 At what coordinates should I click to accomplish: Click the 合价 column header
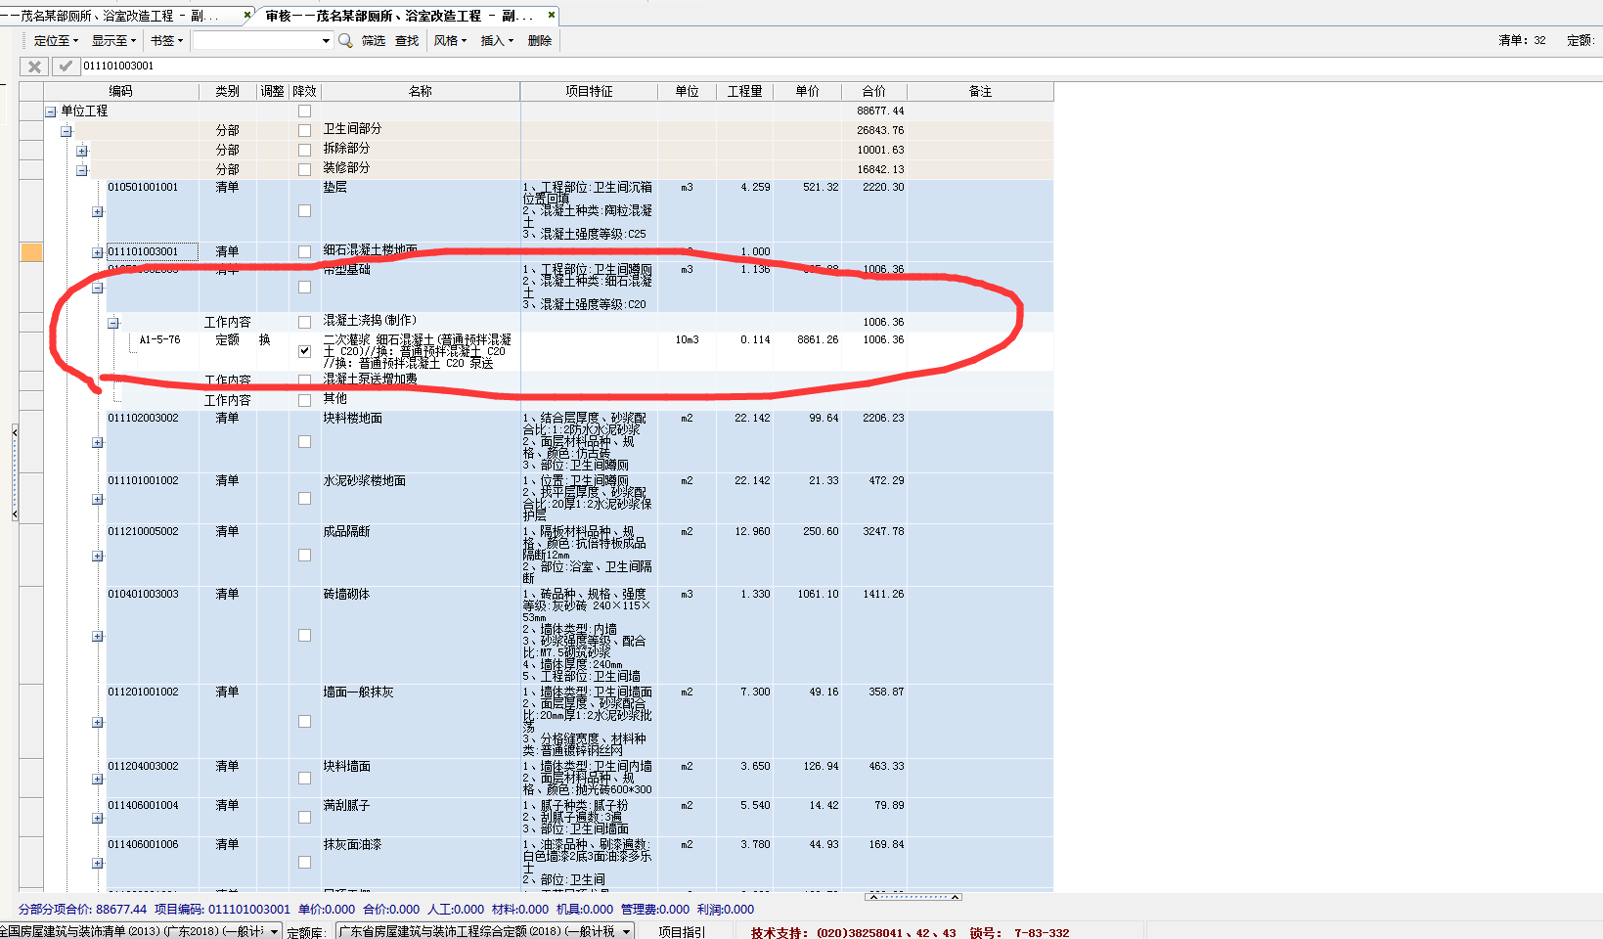tap(873, 91)
